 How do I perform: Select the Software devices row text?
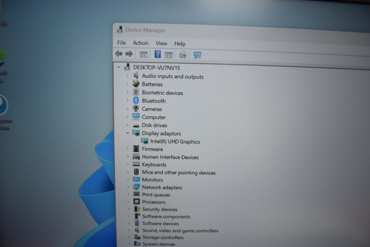(161, 223)
